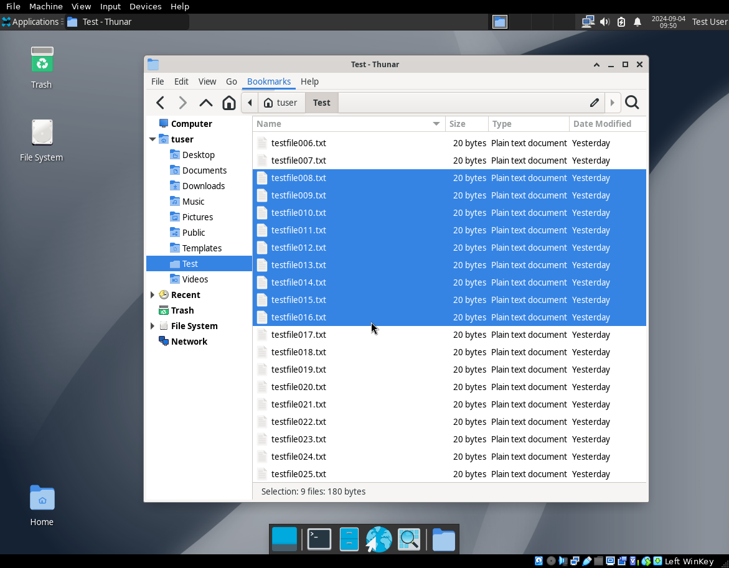
Task: Click Test path bar button
Action: 322,103
